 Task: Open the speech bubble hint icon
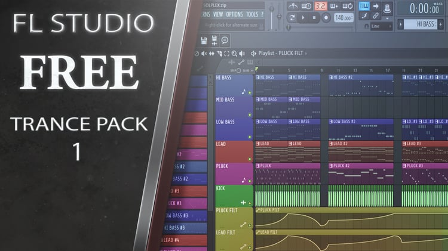pos(225,40)
